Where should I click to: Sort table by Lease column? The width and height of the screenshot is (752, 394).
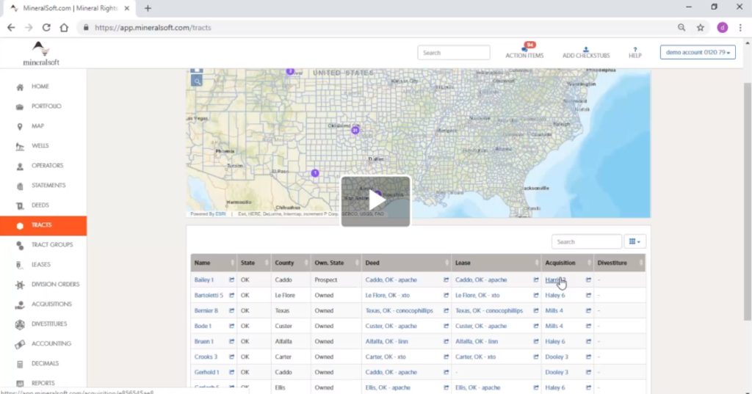pyautogui.click(x=496, y=263)
